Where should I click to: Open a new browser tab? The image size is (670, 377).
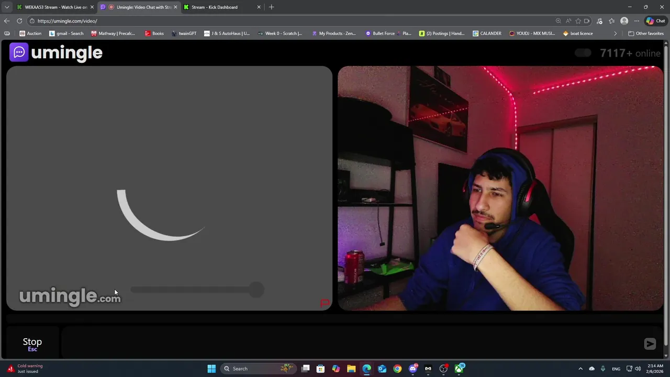pyautogui.click(x=271, y=7)
